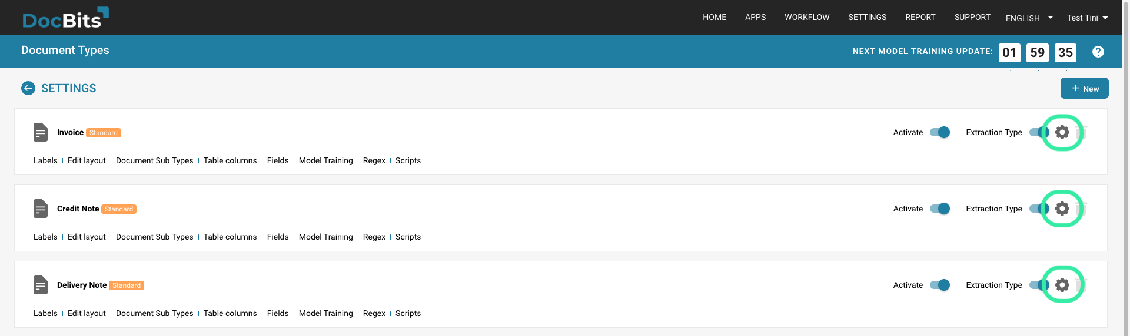The height and width of the screenshot is (336, 1130).
Task: Click the DocBits logo
Action: point(65,18)
